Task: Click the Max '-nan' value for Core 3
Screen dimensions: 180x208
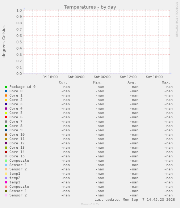Action: 168,104
